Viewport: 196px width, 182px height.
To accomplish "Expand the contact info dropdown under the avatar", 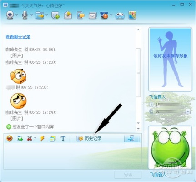I will click(x=188, y=112).
